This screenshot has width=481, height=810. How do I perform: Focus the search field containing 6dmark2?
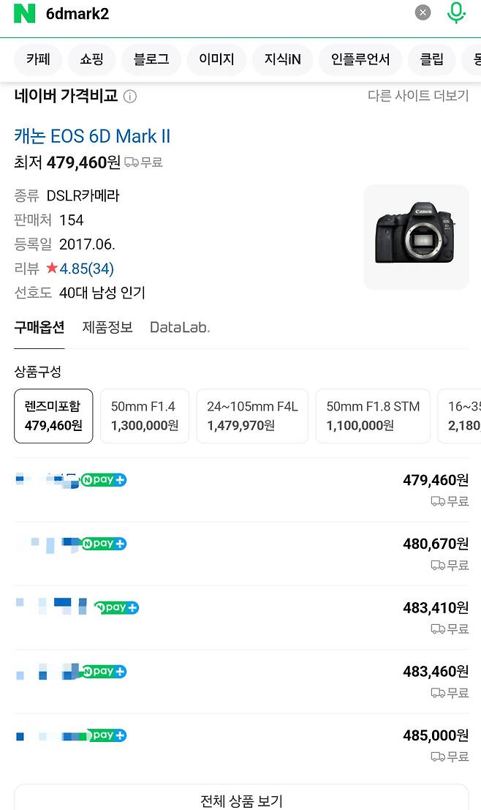[x=219, y=13]
